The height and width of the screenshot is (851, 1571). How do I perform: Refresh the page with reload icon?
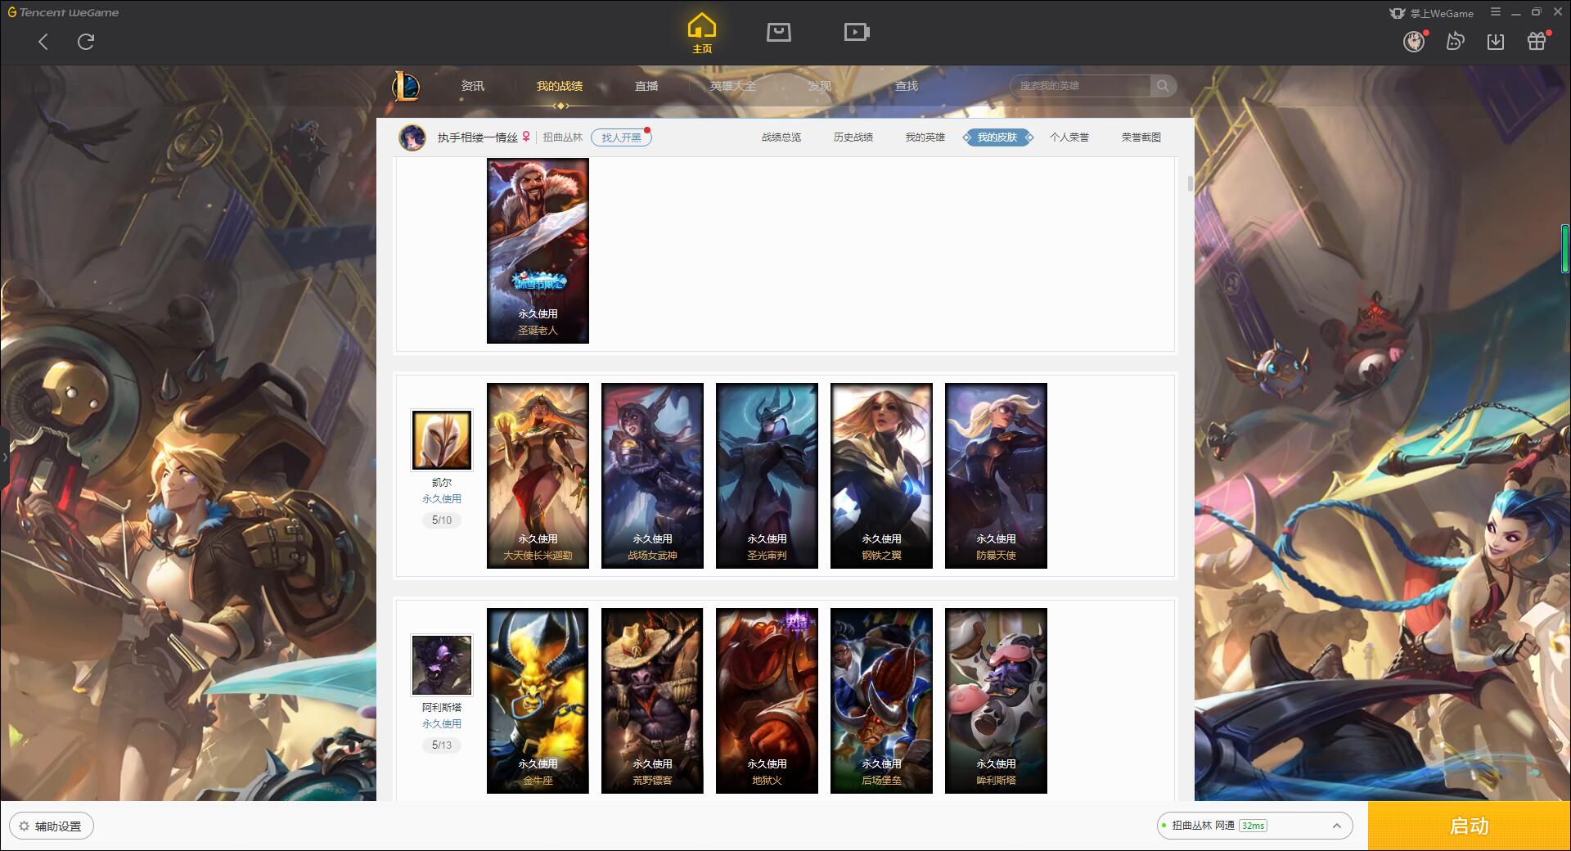(86, 42)
